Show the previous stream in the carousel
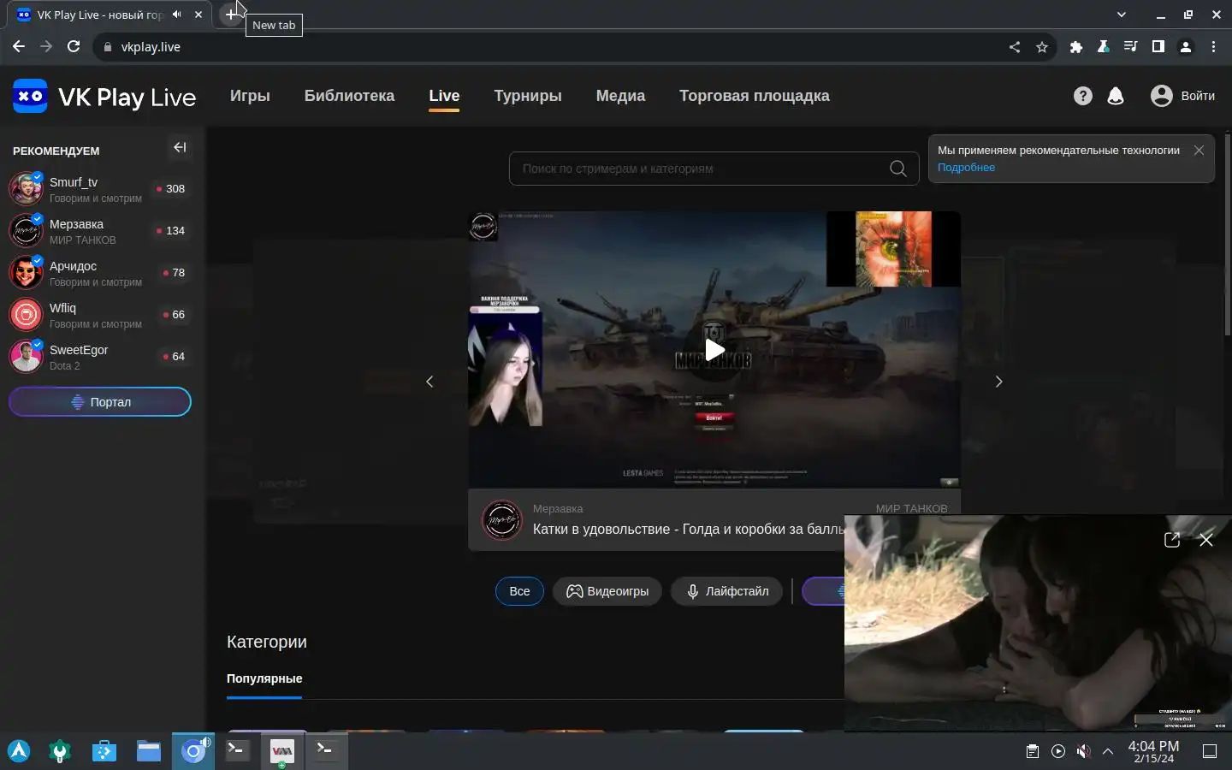The width and height of the screenshot is (1232, 770). pos(429,382)
